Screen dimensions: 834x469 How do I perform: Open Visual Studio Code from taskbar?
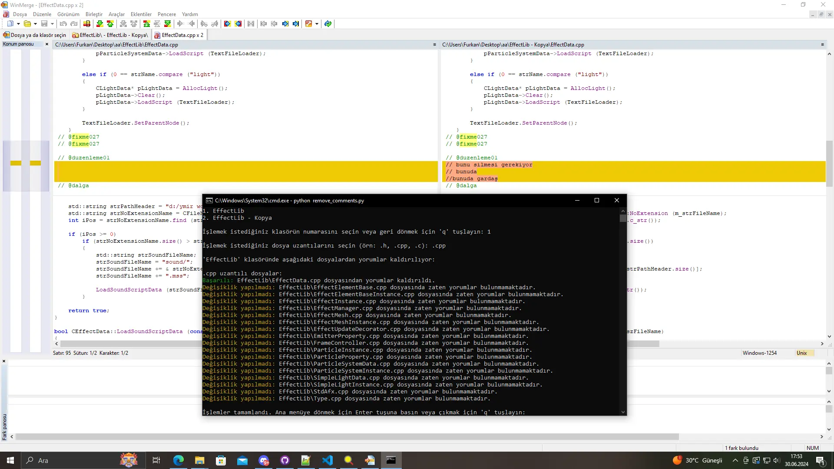pos(327,460)
